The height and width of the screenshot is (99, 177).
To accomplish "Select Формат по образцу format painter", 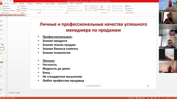I will click(9, 10).
